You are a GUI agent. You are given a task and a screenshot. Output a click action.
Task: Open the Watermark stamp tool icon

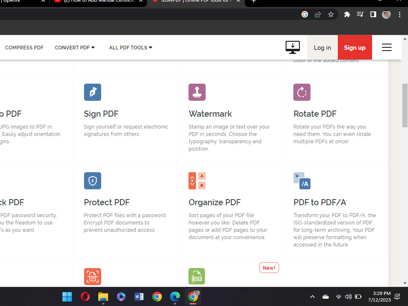tap(197, 92)
